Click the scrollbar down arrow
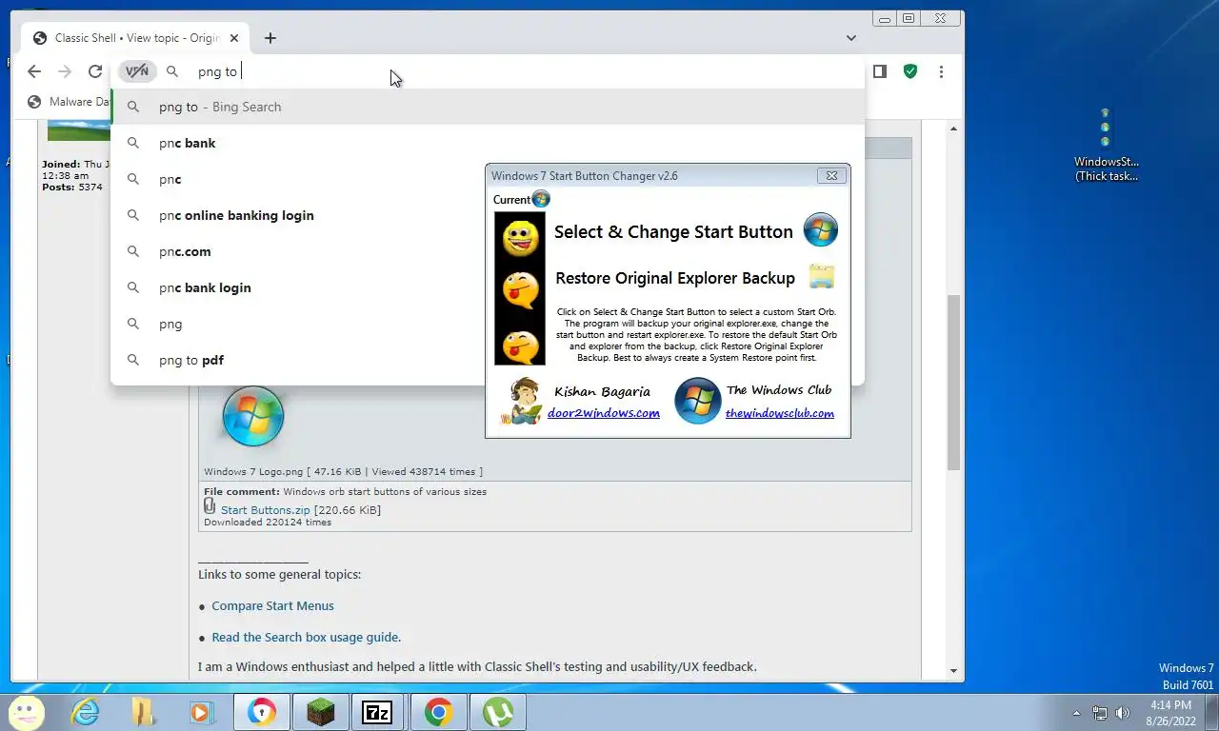This screenshot has width=1219, height=731. [953, 671]
